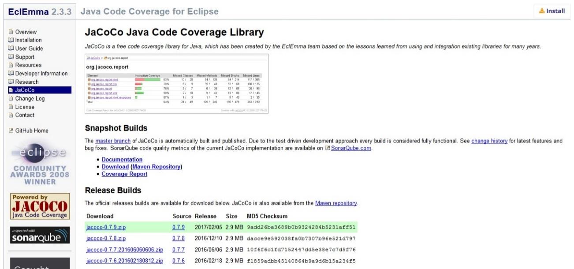Open the Coverage Report link
574x269 pixels.
coord(124,174)
